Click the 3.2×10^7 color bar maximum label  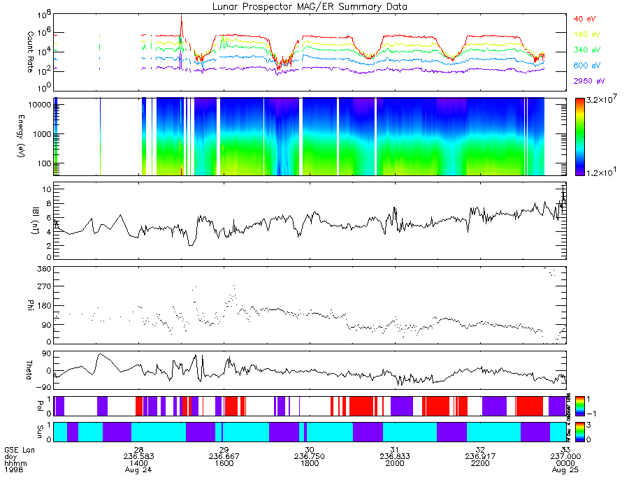pos(602,99)
